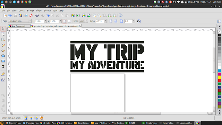
Task: Click the volume icon in system tray
Action: [174, 2]
